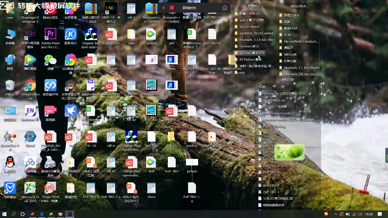Open Microsoft Edge from the taskbar
Image resolution: width=388 pixels, height=218 pixels.
coord(41,214)
